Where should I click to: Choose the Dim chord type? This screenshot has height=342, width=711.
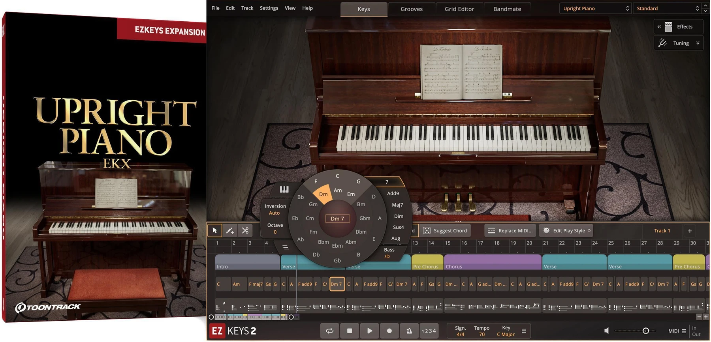pyautogui.click(x=399, y=216)
